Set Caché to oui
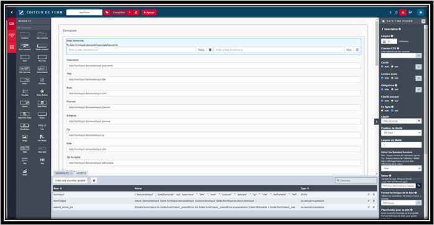This screenshot has width=434, height=225. [392, 66]
